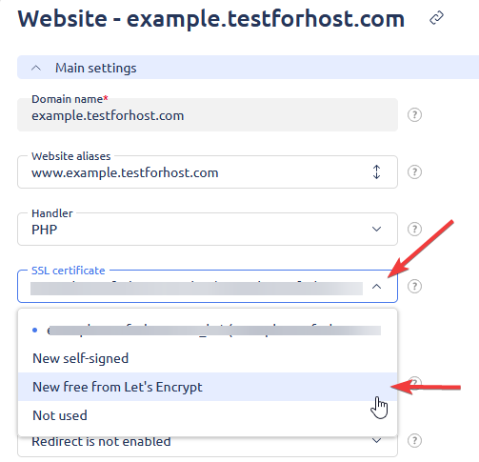Open help for the Handler field
Viewport: 479px width, 462px height.
point(414,230)
